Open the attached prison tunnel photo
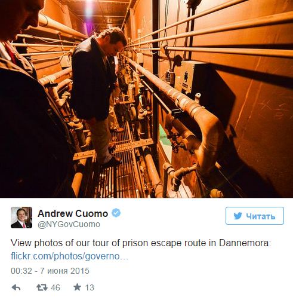 (146, 99)
